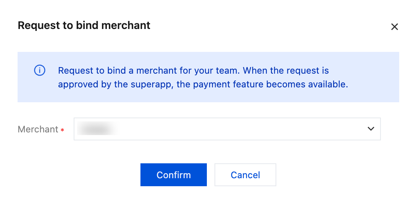Click the "Cancel" text on outlined button
Screen dimensions: 416x203
[245, 175]
